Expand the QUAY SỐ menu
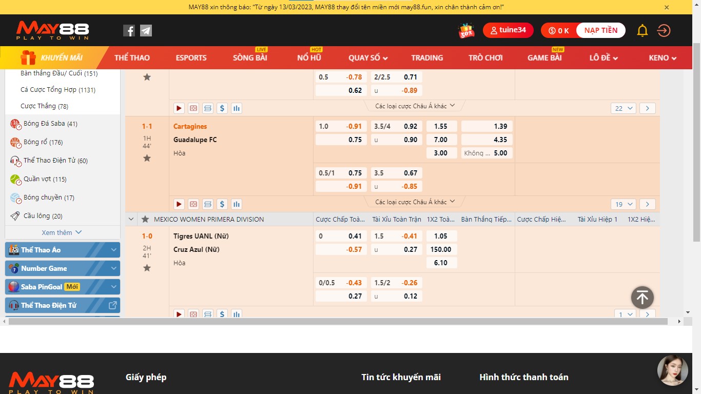Screen dimensions: 701x394 368,58
